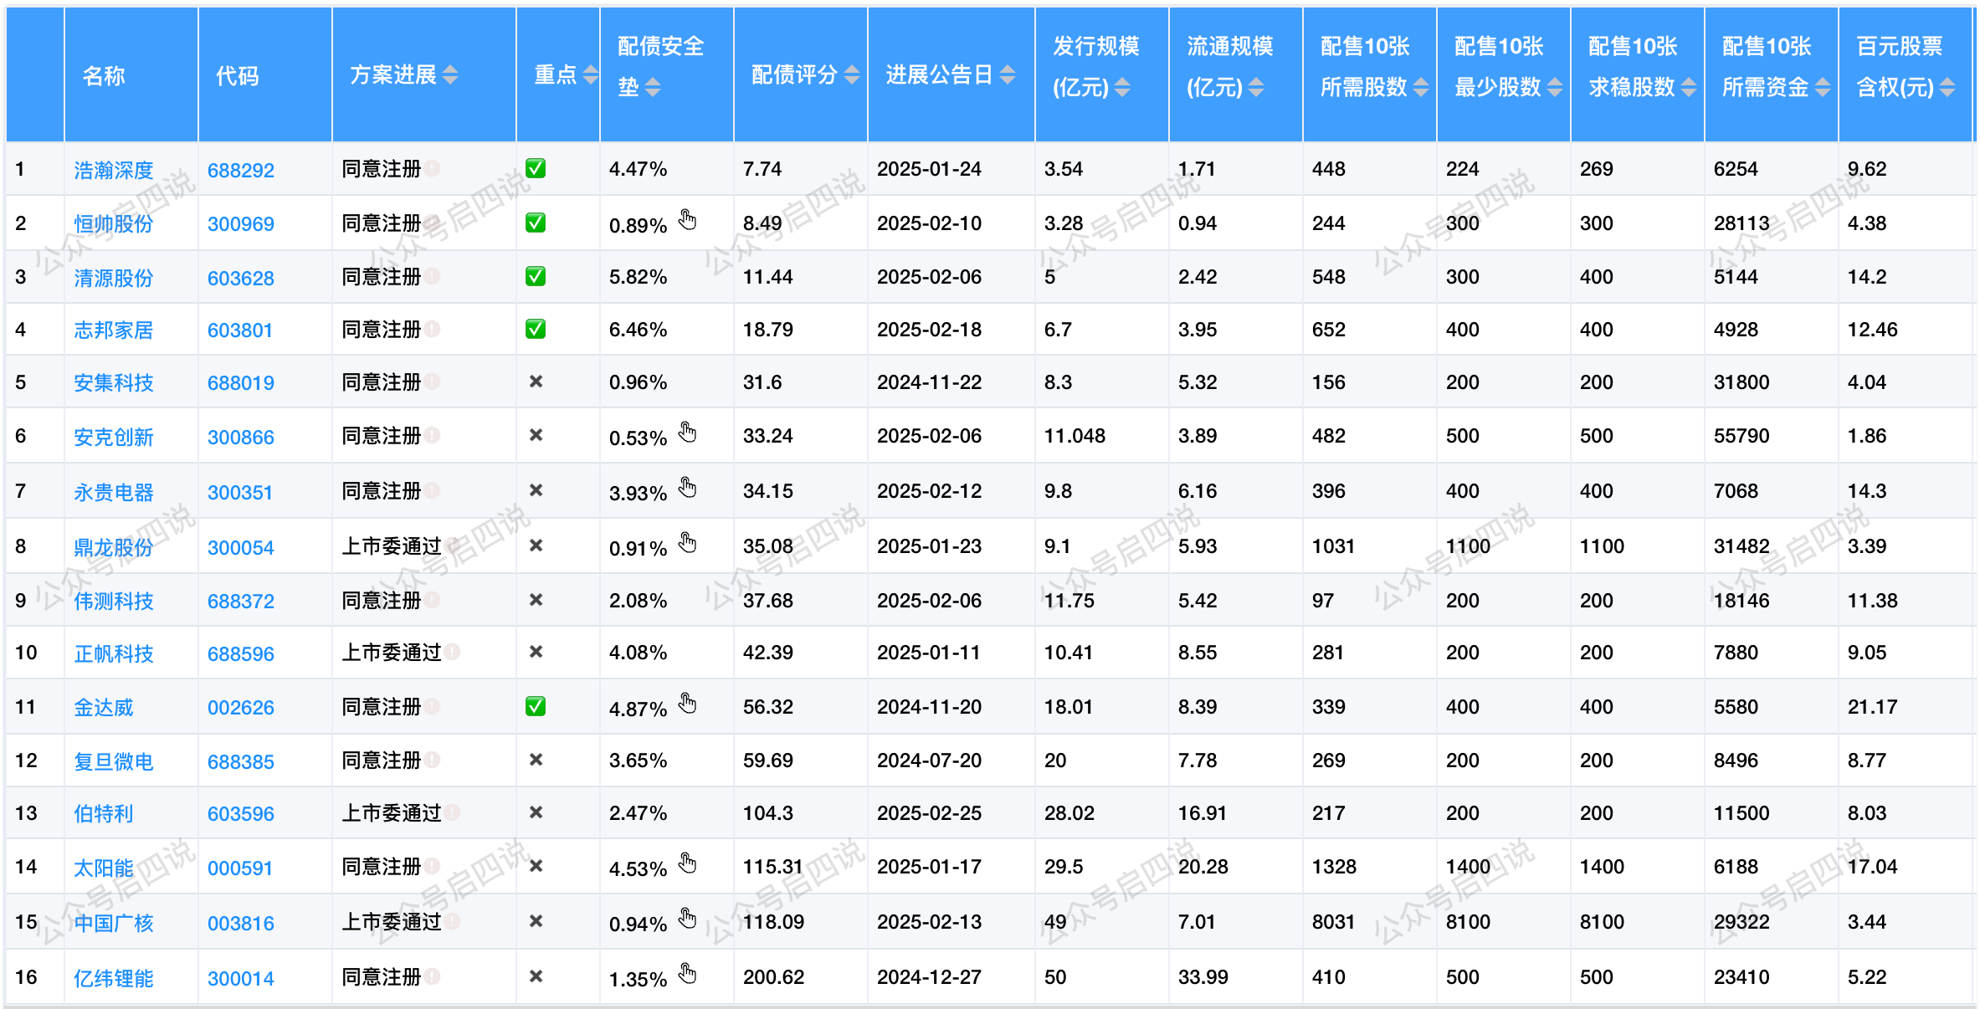Click hand pointer icon in 恒帅股份 row
The image size is (1980, 1009).
(687, 220)
